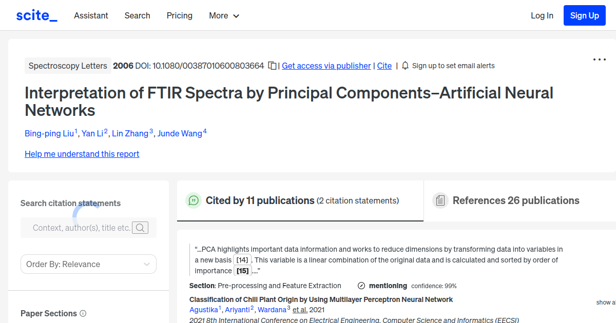The width and height of the screenshot is (616, 323).
Task: Click the Sign Up button
Action: (x=584, y=15)
